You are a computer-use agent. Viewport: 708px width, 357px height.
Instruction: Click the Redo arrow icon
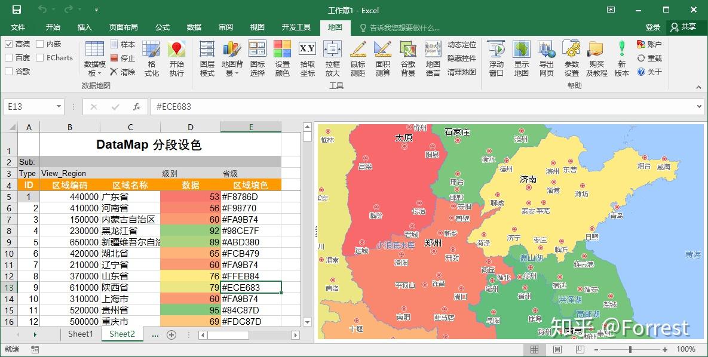69,10
